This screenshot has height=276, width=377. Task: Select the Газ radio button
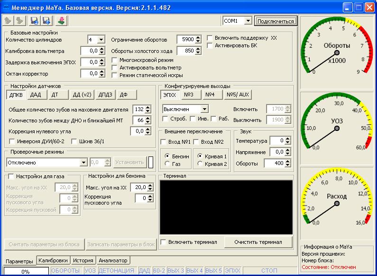pyautogui.click(x=167, y=164)
